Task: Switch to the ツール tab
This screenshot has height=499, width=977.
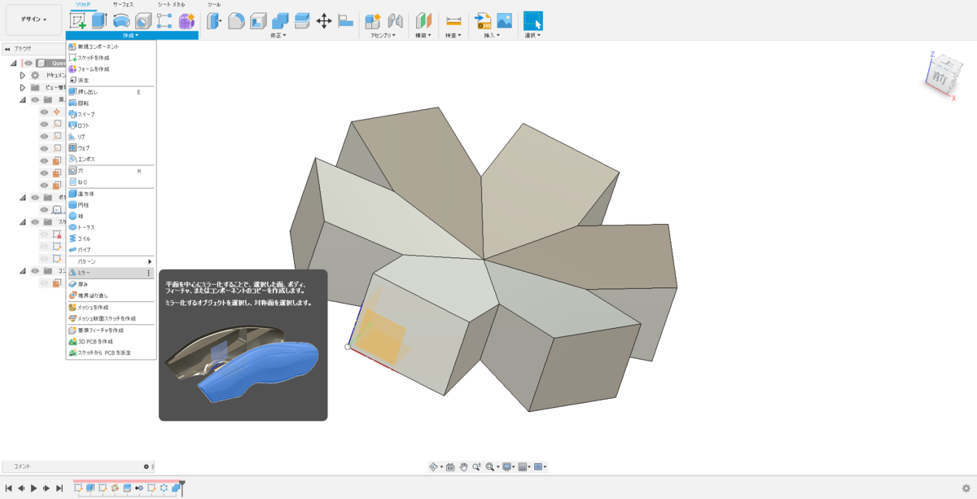Action: tap(214, 4)
